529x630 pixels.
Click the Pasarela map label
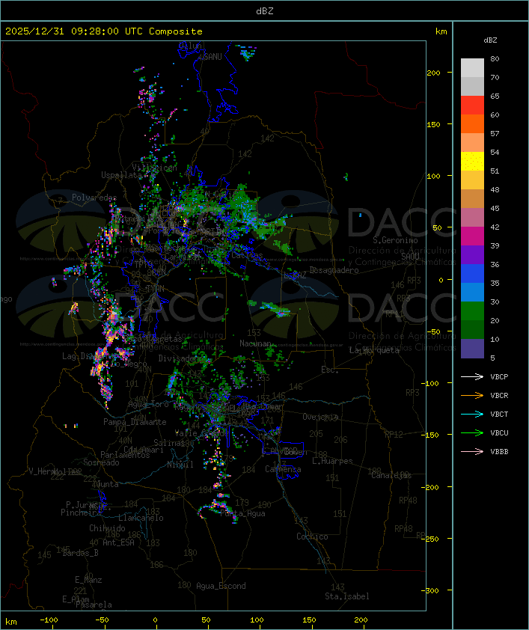pos(94,605)
